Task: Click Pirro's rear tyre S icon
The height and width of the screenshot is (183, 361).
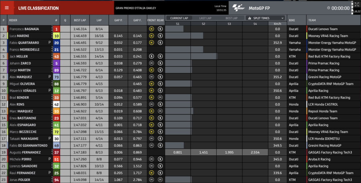Action: (160, 159)
